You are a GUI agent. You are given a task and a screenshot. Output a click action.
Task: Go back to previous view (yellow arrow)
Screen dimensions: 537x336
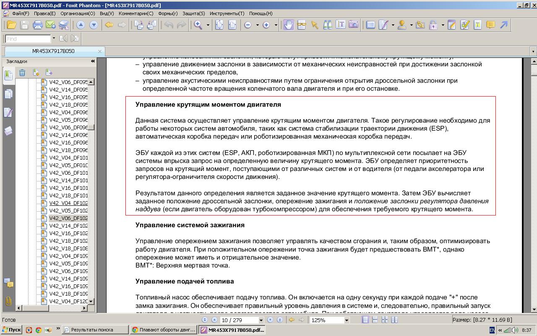(109, 25)
